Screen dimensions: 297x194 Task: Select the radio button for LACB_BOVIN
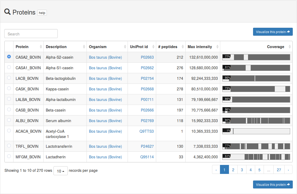9,78
